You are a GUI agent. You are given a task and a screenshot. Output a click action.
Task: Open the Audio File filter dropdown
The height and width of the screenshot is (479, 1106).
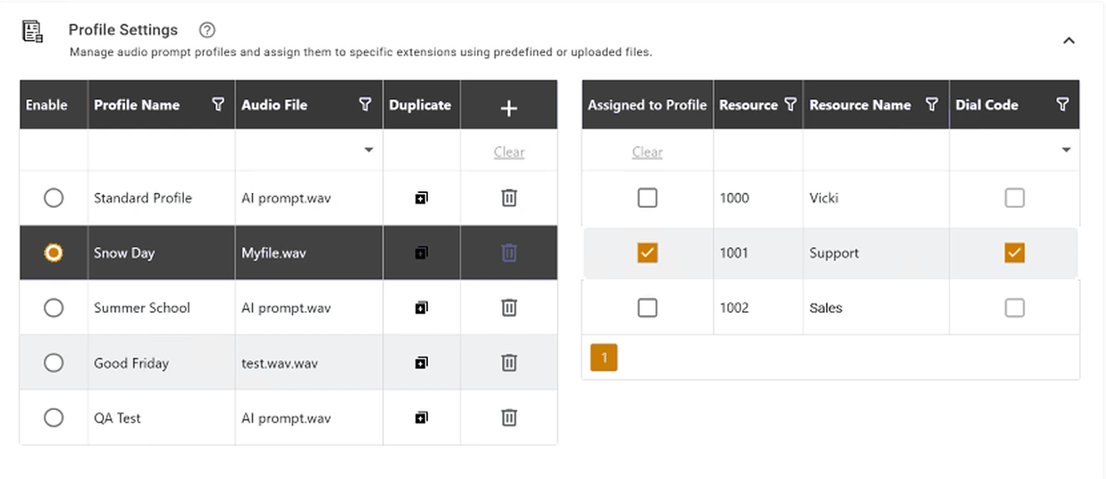368,151
